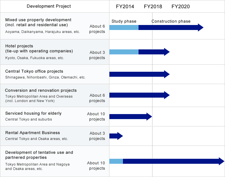Click 'Aoyama, Daikanyama, Harajuku areas' text
The width and height of the screenshot is (225, 177).
(42, 32)
